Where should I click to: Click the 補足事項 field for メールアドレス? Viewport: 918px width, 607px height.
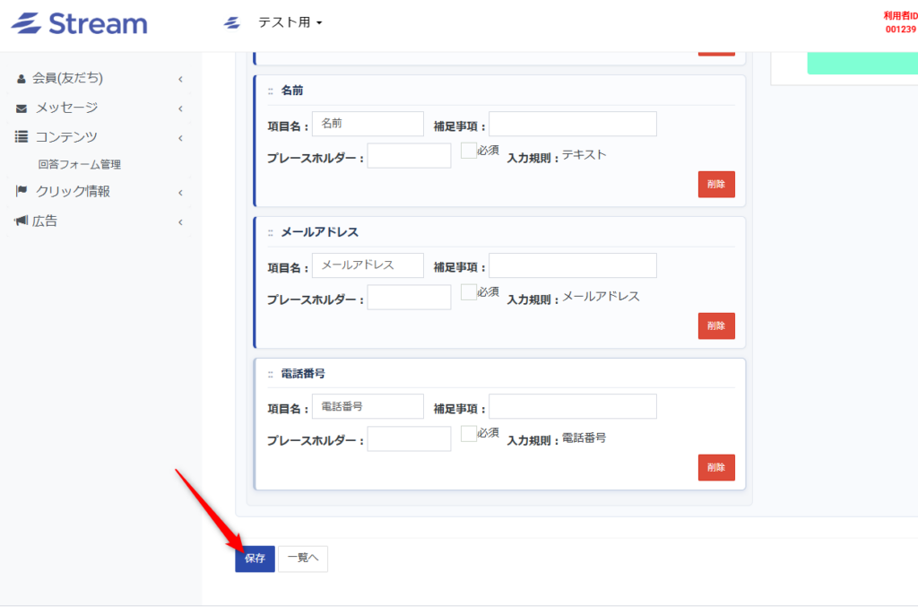pos(573,265)
